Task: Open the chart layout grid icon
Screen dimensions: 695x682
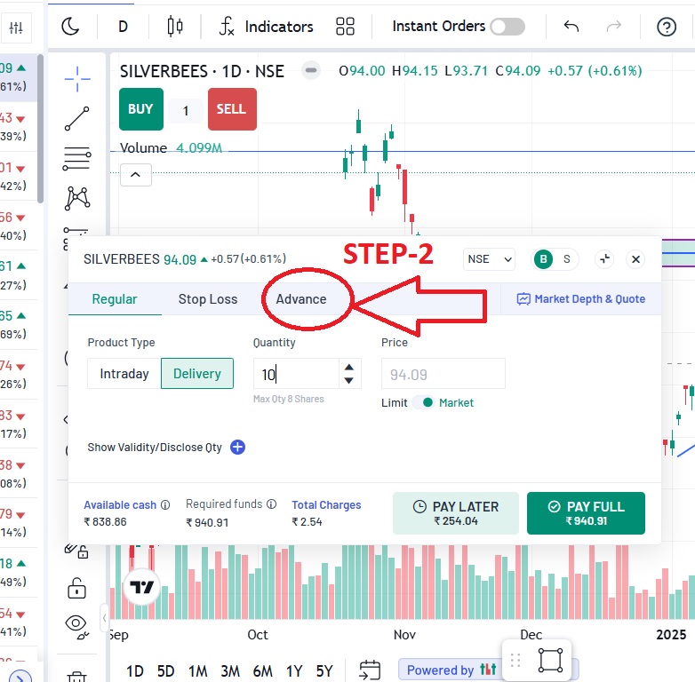Action: click(345, 27)
